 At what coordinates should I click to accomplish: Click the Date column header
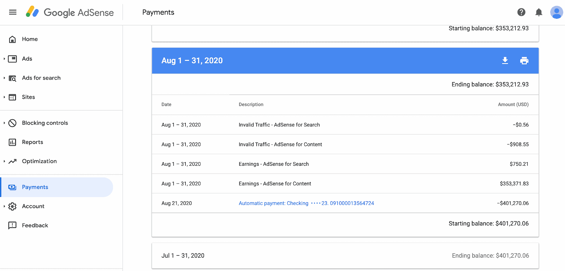166,105
